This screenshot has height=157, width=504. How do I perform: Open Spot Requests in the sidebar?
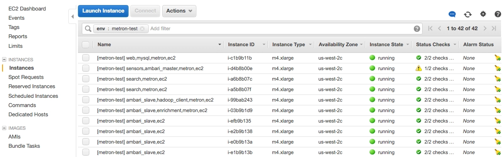click(x=26, y=77)
